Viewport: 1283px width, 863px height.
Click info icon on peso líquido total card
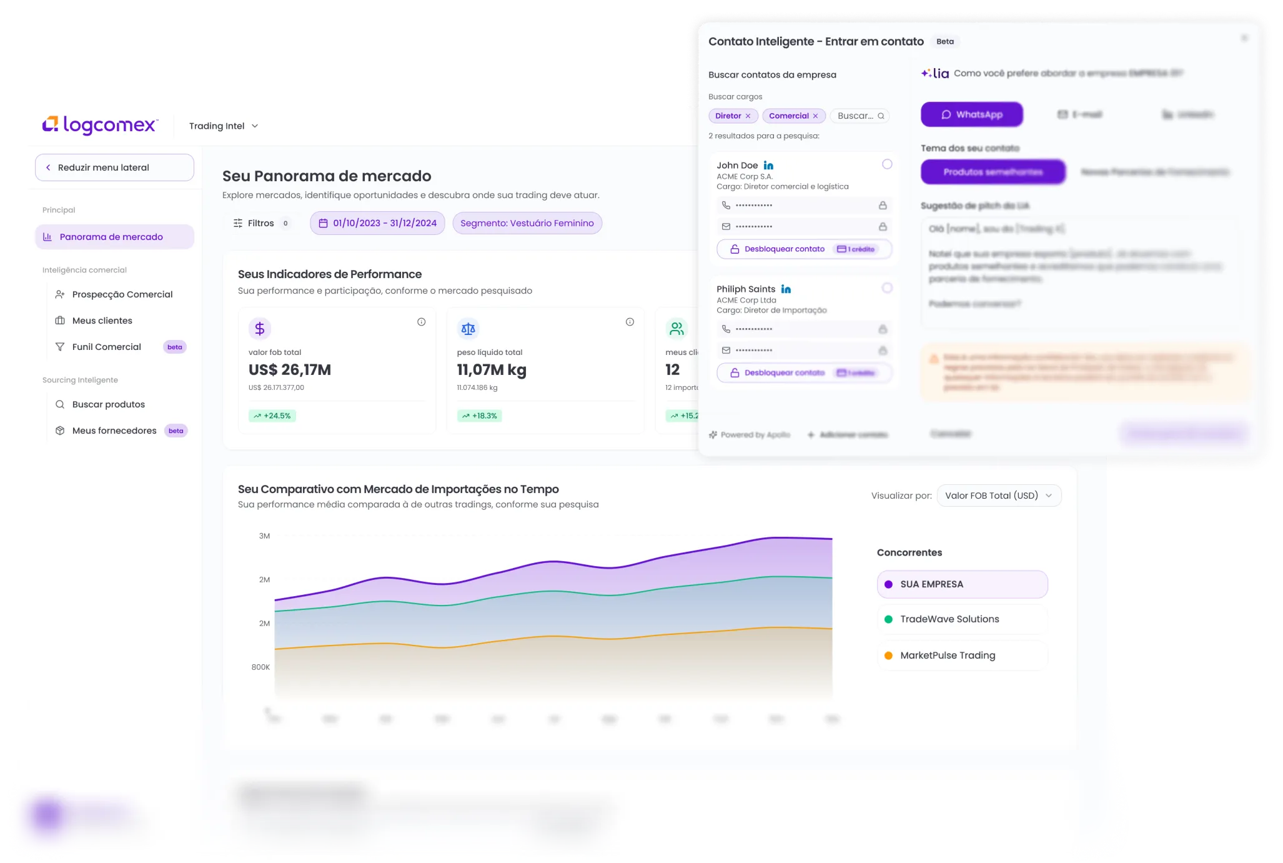point(630,322)
